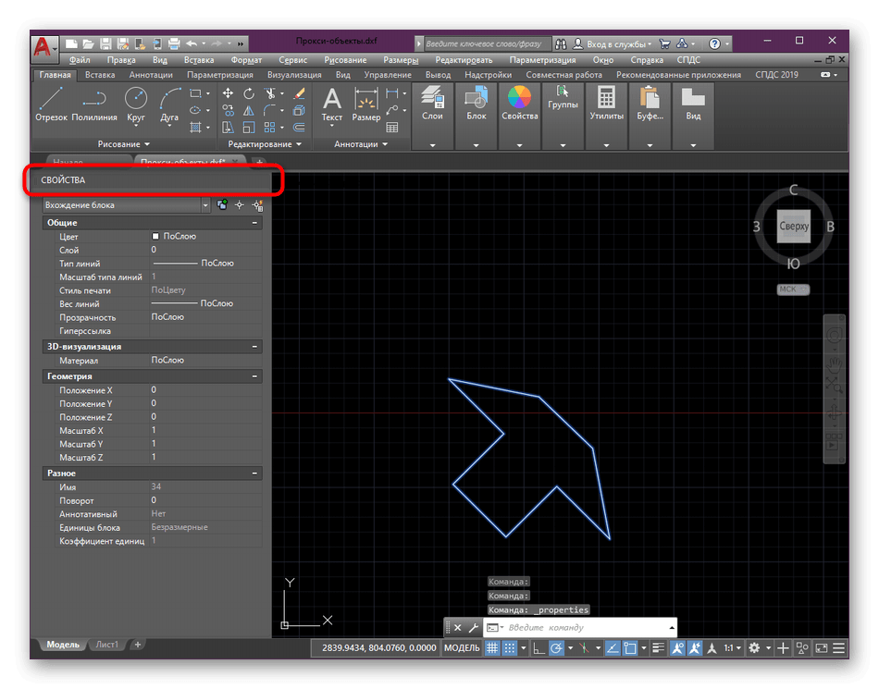The height and width of the screenshot is (689, 879).
Task: Select the Круг (circle) tool
Action: [x=136, y=105]
